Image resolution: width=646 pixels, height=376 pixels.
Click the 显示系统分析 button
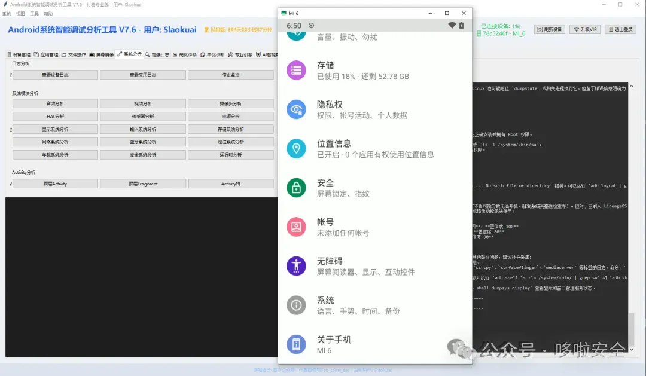click(x=55, y=129)
